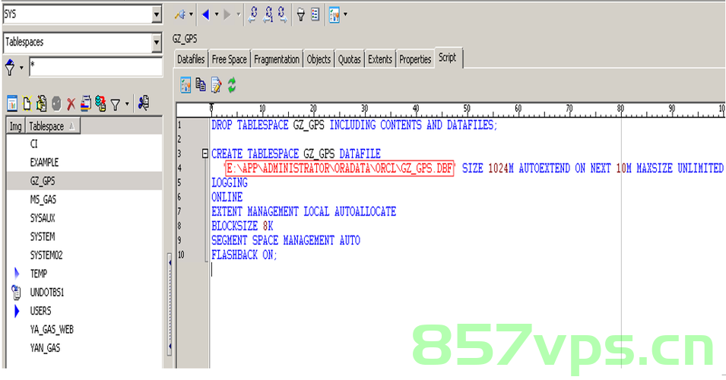Viewport: 726px width, 380px height.
Task: Click the browser style icon in top toolbar
Action: click(x=334, y=14)
